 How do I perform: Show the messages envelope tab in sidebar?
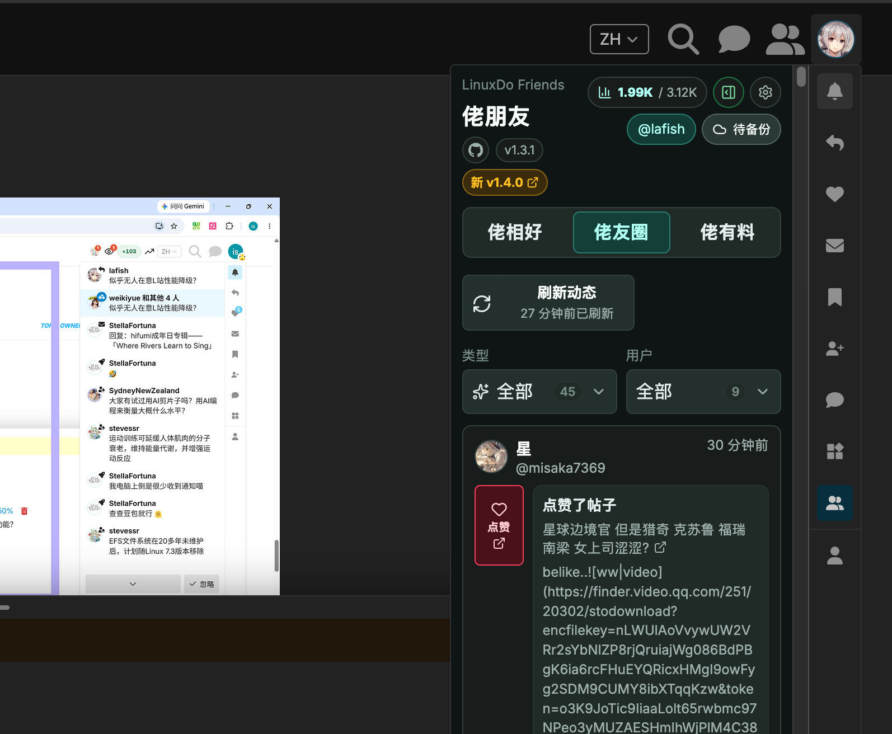click(x=834, y=246)
